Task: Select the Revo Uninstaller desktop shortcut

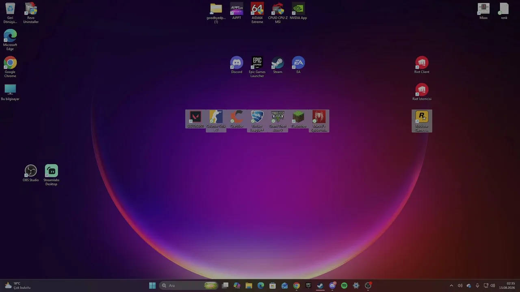Action: pos(31,13)
